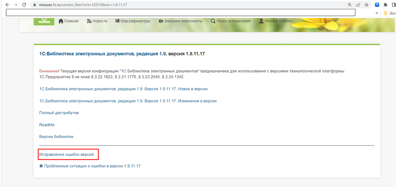The width and height of the screenshot is (396, 187).
Task: Click the Исправления ошибок версий link
Action: [67, 154]
